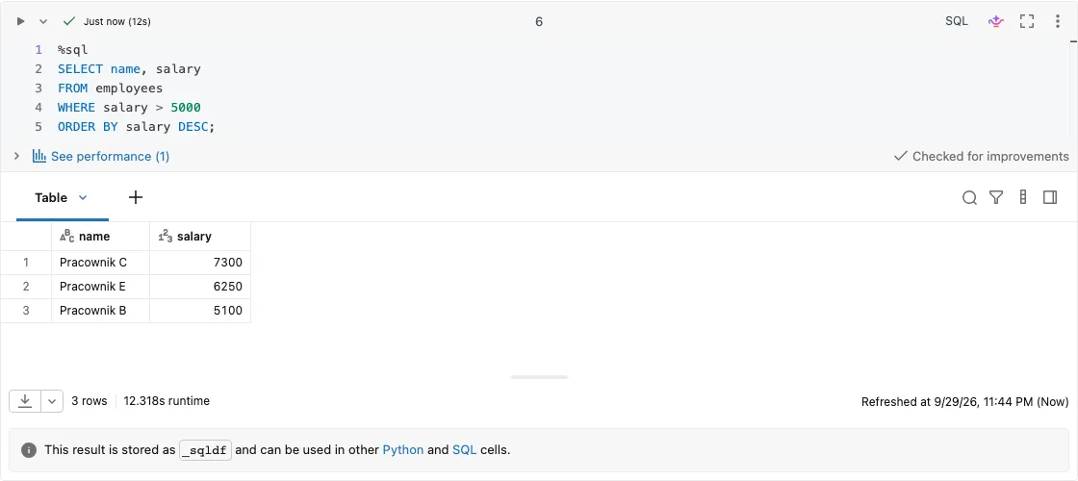Click the name column header

[100, 237]
